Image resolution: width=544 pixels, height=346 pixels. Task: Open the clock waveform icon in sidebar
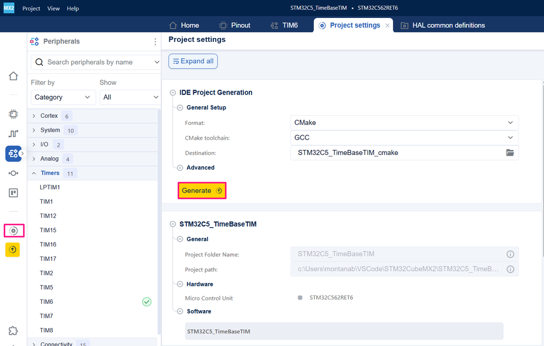(x=13, y=134)
